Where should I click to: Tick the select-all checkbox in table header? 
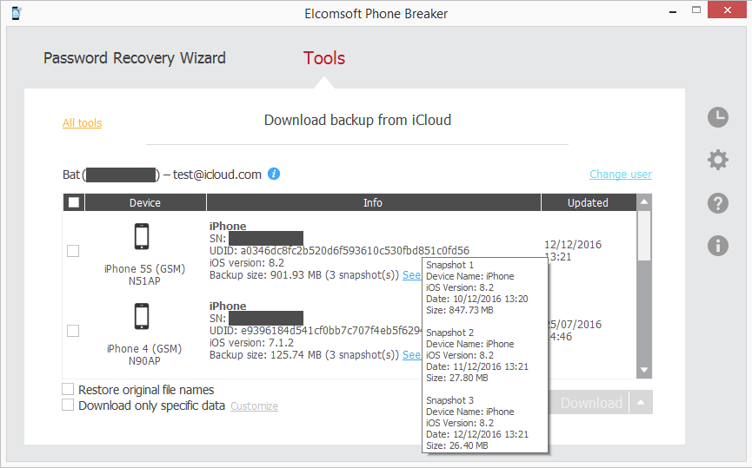(x=74, y=202)
